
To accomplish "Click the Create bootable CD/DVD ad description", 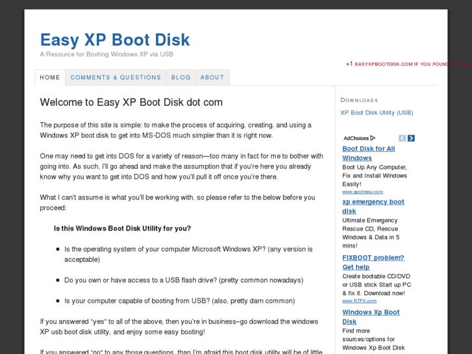I will pyautogui.click(x=377, y=284).
